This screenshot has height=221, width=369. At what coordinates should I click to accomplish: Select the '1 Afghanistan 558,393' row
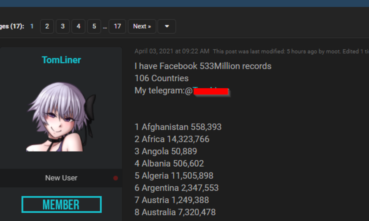tap(178, 127)
